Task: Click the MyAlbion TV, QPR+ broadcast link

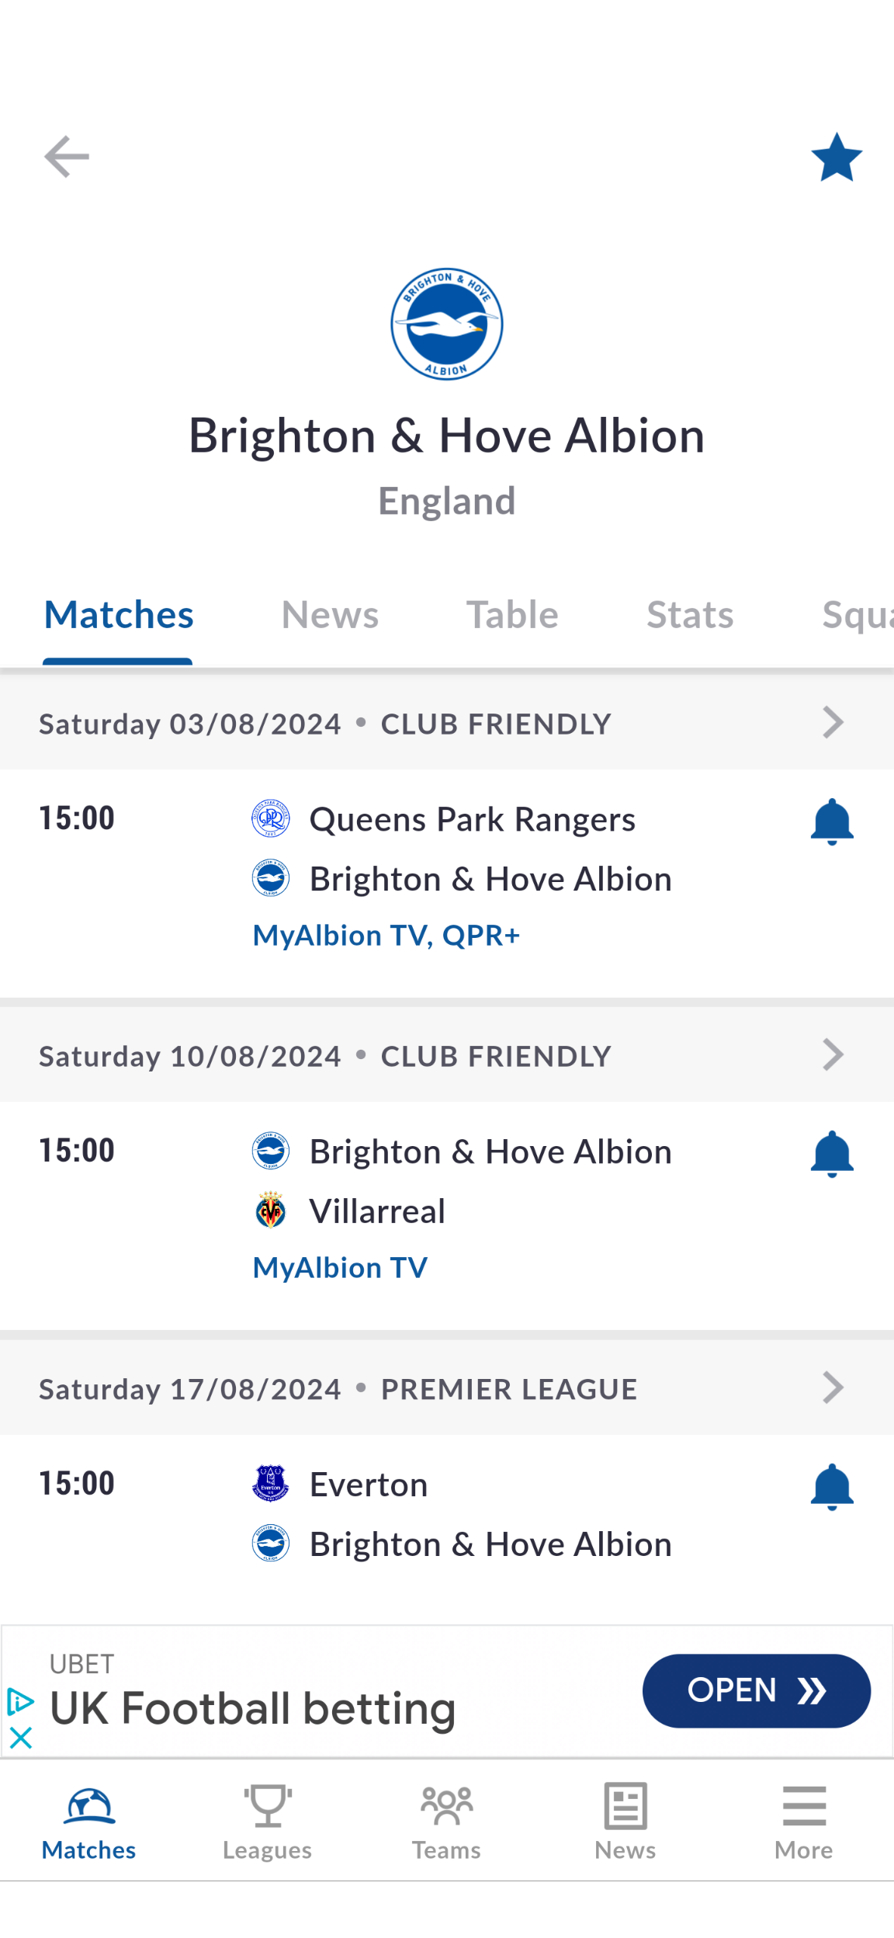Action: click(x=386, y=936)
